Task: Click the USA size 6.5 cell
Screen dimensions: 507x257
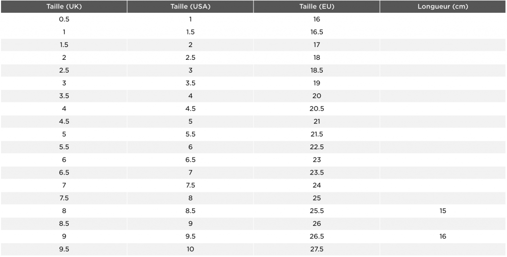Action: [191, 160]
